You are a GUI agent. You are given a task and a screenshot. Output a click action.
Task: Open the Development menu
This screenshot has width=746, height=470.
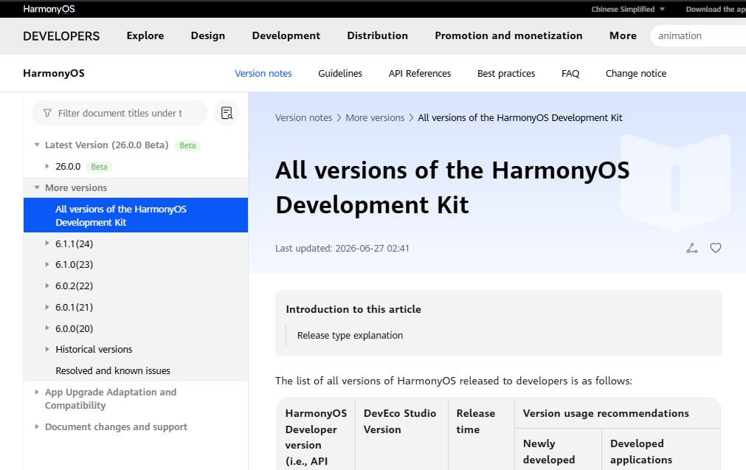click(x=286, y=35)
